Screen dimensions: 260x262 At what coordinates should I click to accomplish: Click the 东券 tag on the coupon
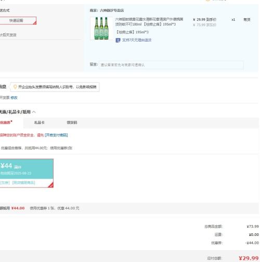click(x=5, y=182)
